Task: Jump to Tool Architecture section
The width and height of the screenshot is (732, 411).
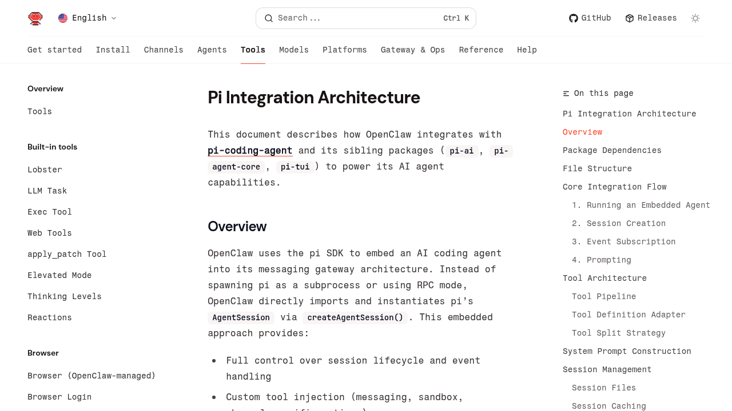Action: pyautogui.click(x=604, y=279)
